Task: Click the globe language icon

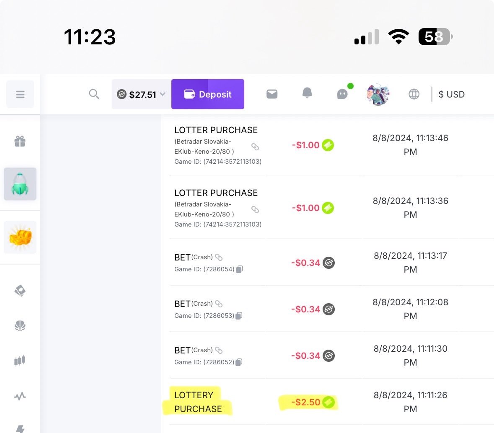Action: (414, 94)
